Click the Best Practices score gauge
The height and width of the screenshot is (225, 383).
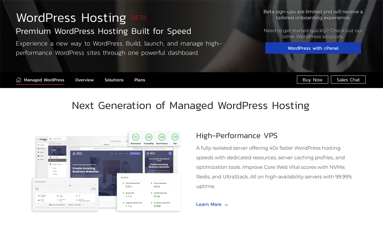point(162,137)
